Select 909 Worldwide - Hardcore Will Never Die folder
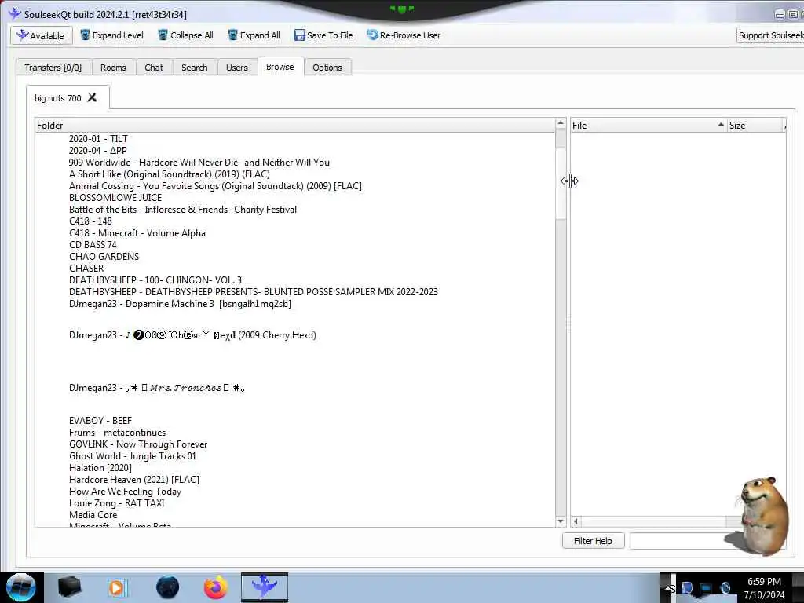Viewport: 804px width, 603px height. [x=199, y=163]
